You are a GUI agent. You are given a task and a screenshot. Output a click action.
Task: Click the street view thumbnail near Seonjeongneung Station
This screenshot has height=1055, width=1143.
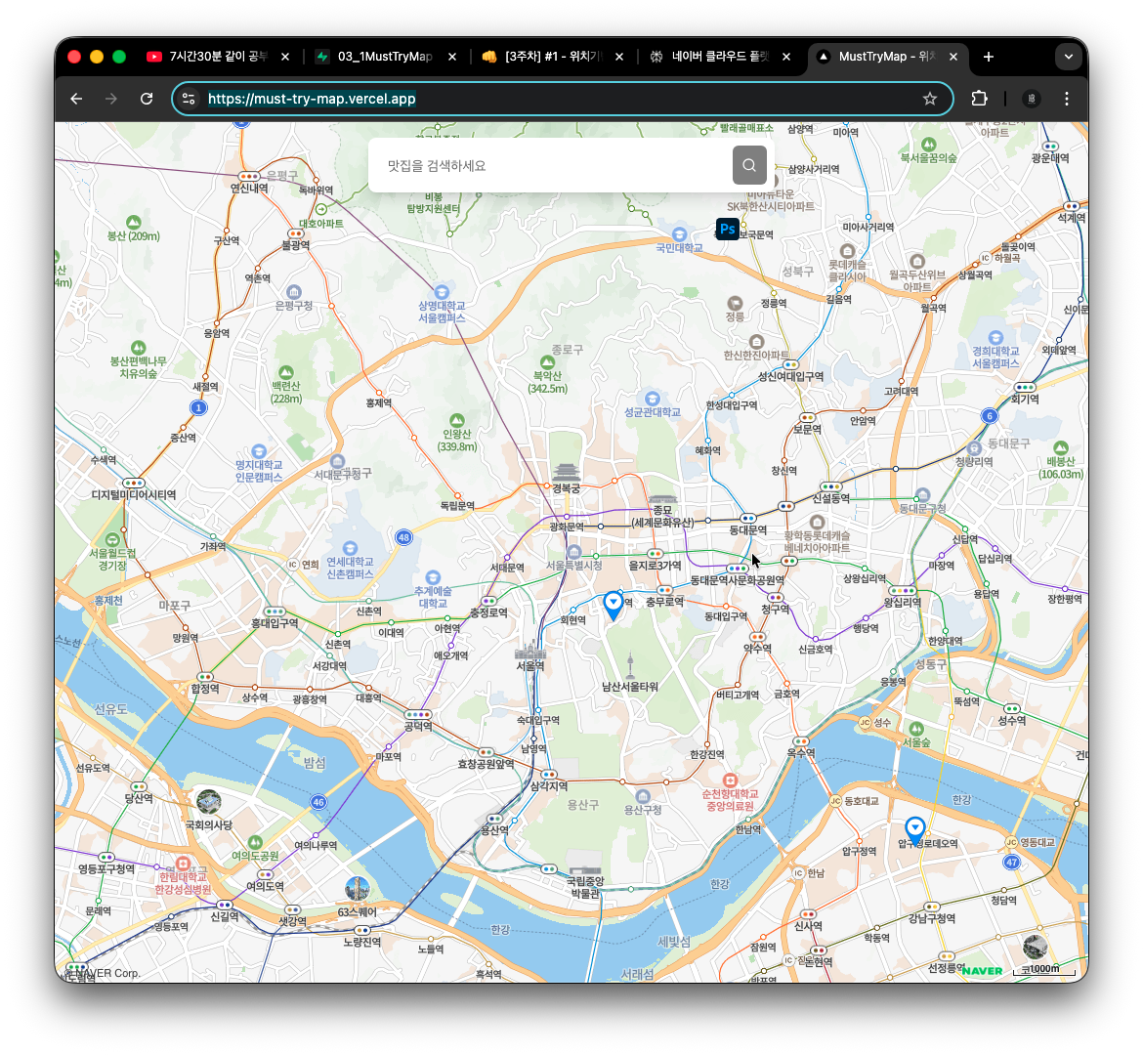(1035, 947)
